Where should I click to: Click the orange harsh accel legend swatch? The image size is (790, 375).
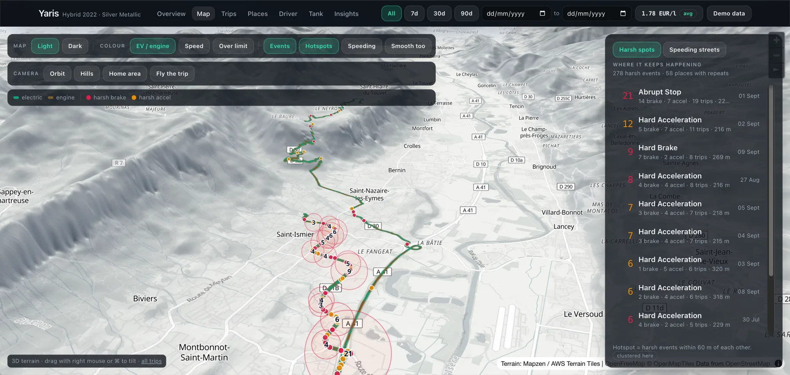134,98
